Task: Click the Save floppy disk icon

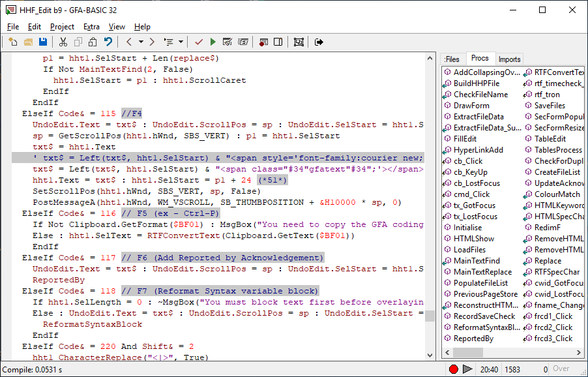Action: pos(43,42)
